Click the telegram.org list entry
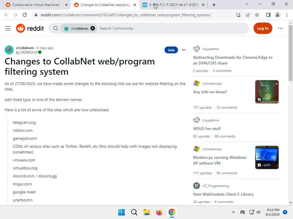Viewport: 293px width, 219px height. (24, 123)
